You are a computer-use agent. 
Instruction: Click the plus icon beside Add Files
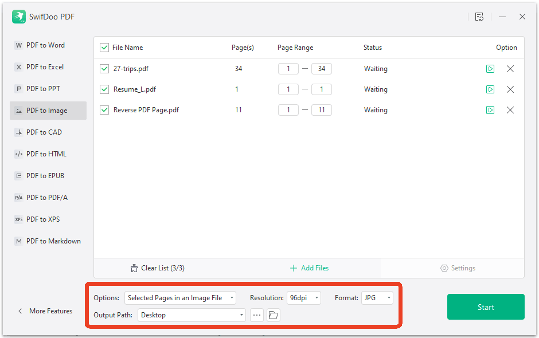pyautogui.click(x=293, y=268)
